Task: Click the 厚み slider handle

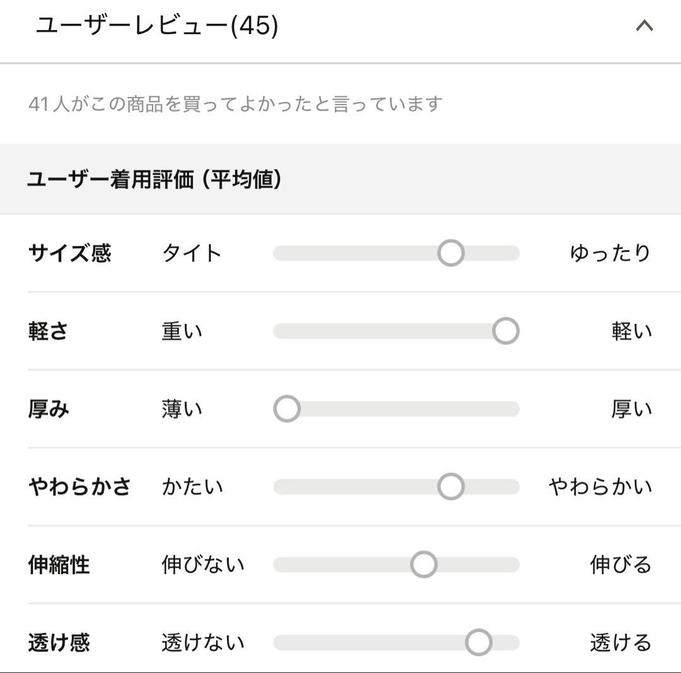Action: (288, 408)
